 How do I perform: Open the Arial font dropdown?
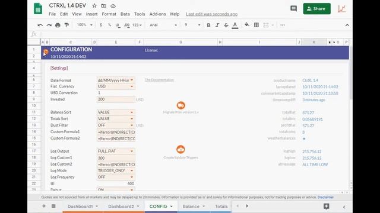(x=163, y=25)
